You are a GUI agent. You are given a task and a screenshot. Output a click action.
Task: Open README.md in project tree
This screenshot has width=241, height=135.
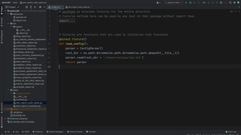[x=18, y=115]
